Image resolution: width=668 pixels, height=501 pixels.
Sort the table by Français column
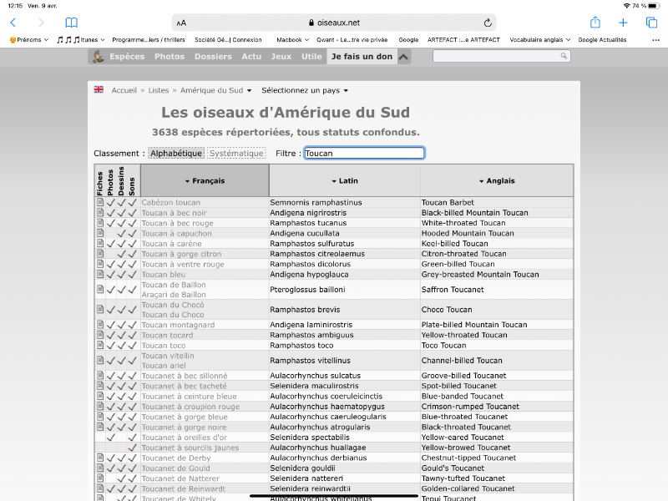tap(205, 180)
